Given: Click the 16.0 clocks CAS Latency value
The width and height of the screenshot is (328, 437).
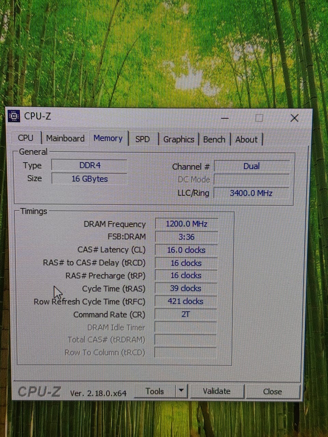Looking at the screenshot, I should tap(186, 250).
